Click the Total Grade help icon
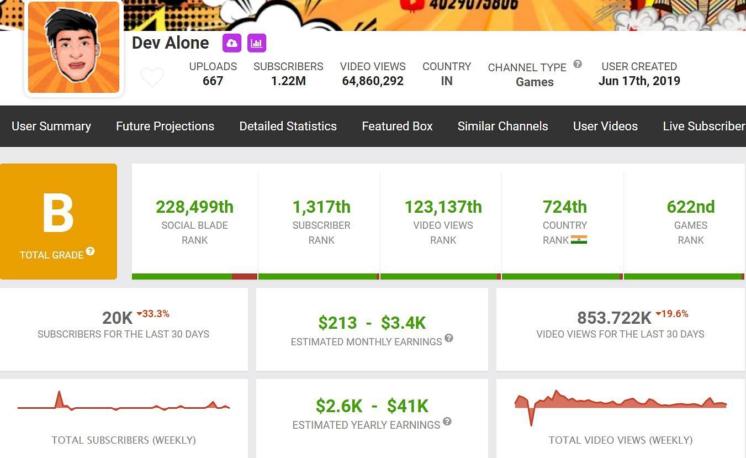The height and width of the screenshot is (458, 746). [90, 251]
